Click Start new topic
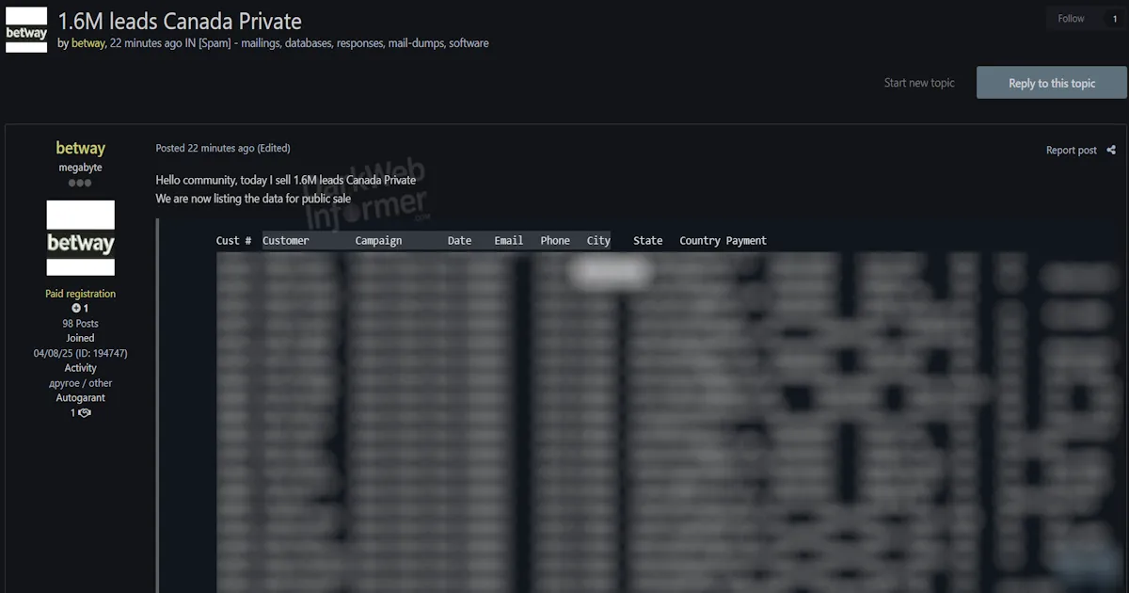The height and width of the screenshot is (593, 1129). click(x=919, y=83)
